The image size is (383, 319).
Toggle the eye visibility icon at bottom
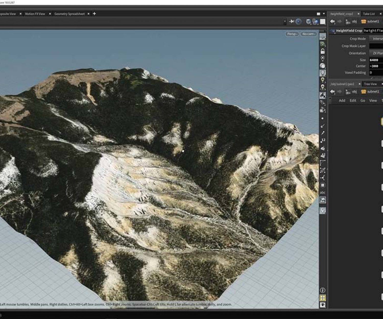coord(323,305)
